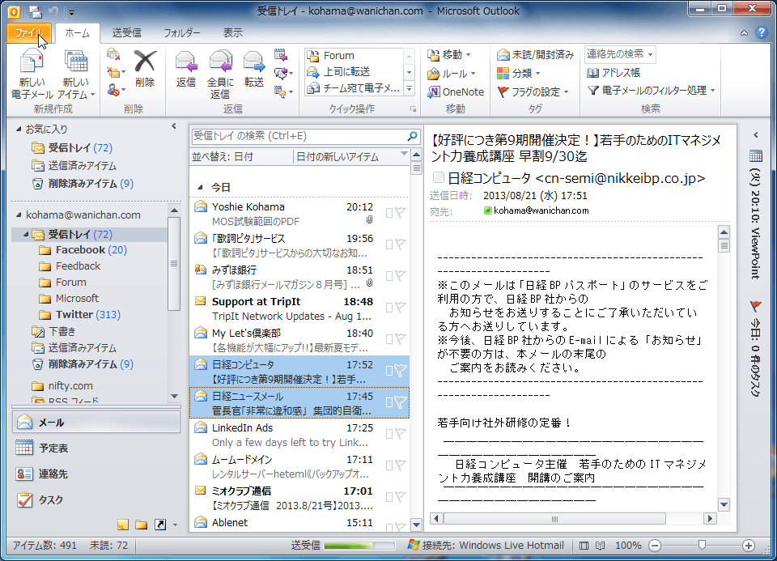Click the reading pane horizontal scrollbar

(x=573, y=518)
